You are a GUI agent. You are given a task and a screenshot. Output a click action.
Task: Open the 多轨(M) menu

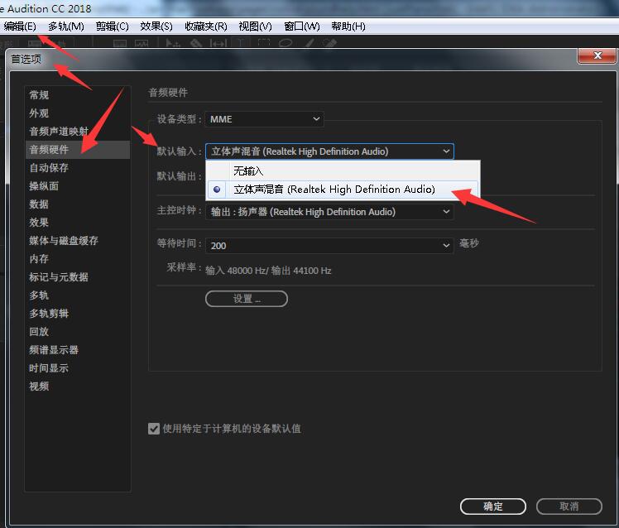pos(66,26)
